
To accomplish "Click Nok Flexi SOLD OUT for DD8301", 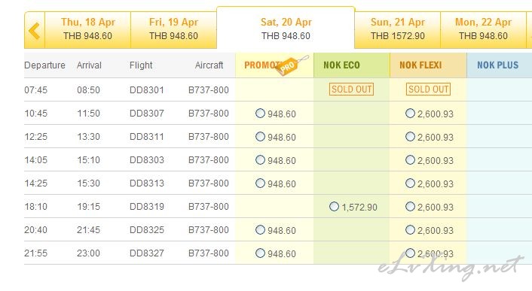I will pos(429,89).
